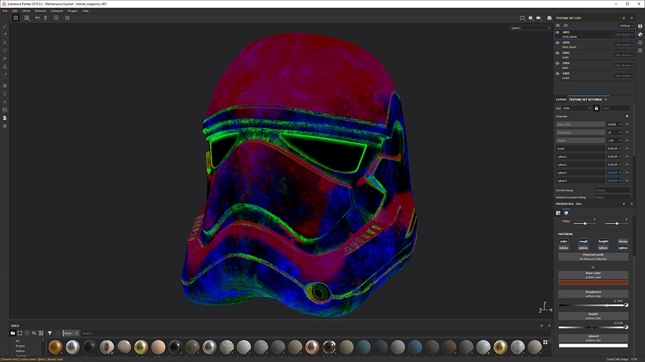Select the Material Picker eyedropper tool
The width and height of the screenshot is (645, 362).
coord(5,75)
